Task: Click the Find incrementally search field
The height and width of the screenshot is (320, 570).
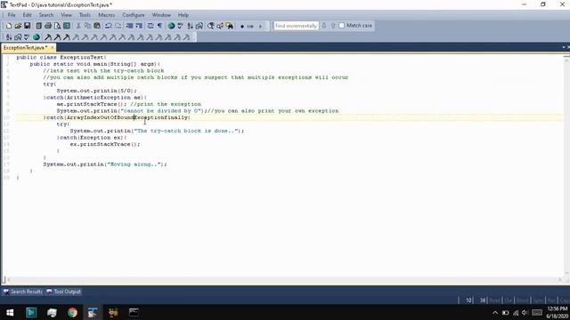Action: coord(296,26)
